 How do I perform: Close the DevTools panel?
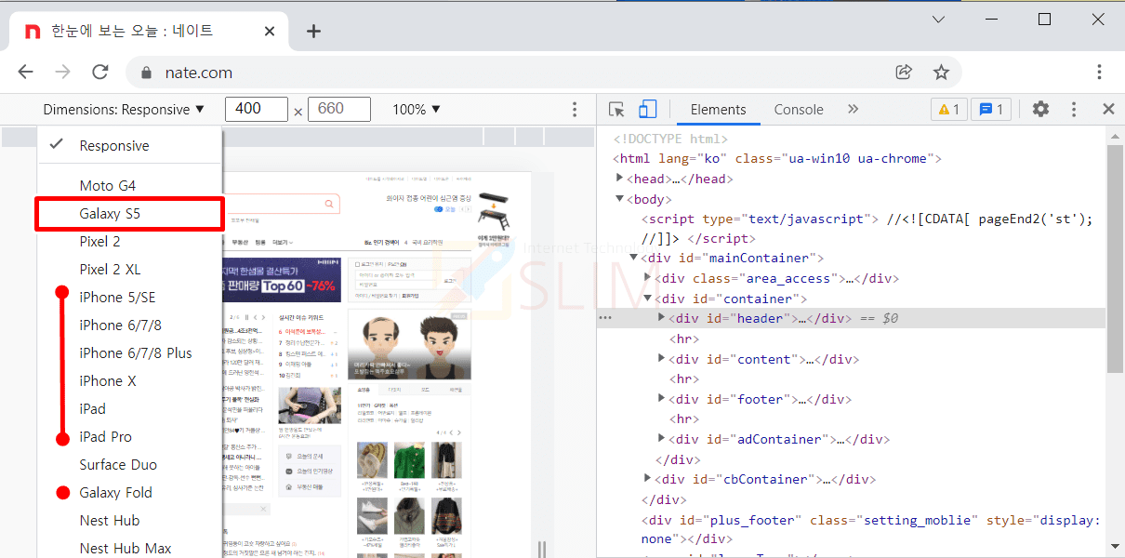[x=1108, y=109]
